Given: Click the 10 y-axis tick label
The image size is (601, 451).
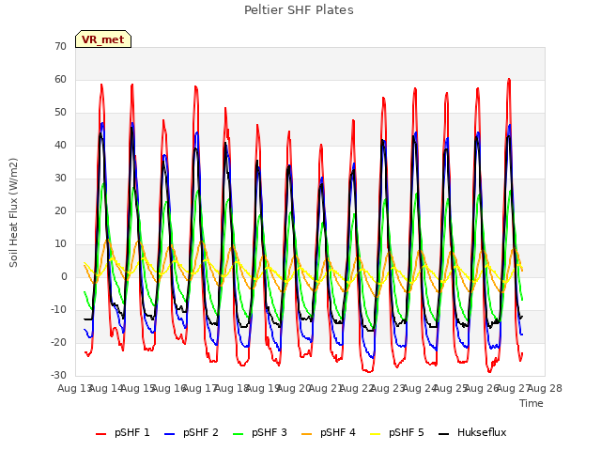Looking at the screenshot, I should (60, 244).
